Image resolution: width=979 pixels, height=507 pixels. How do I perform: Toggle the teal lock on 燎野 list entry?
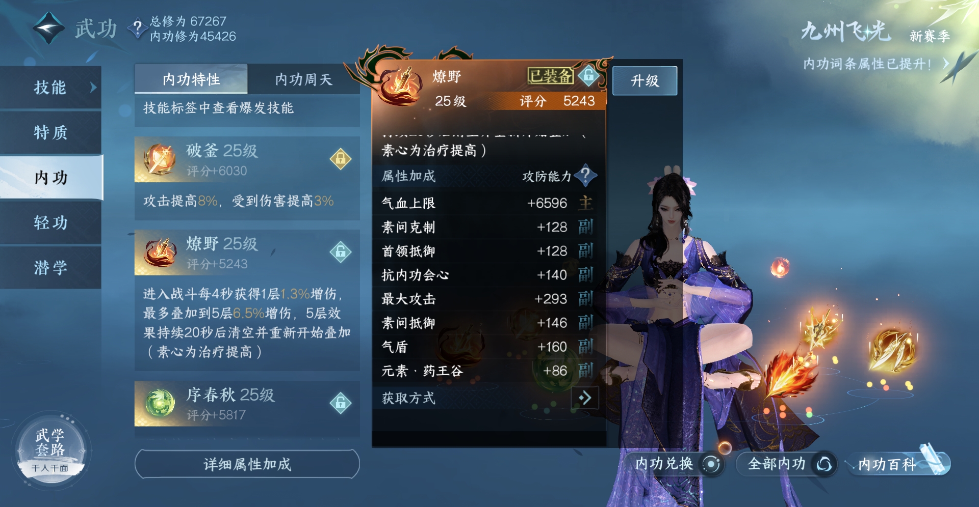pos(341,251)
